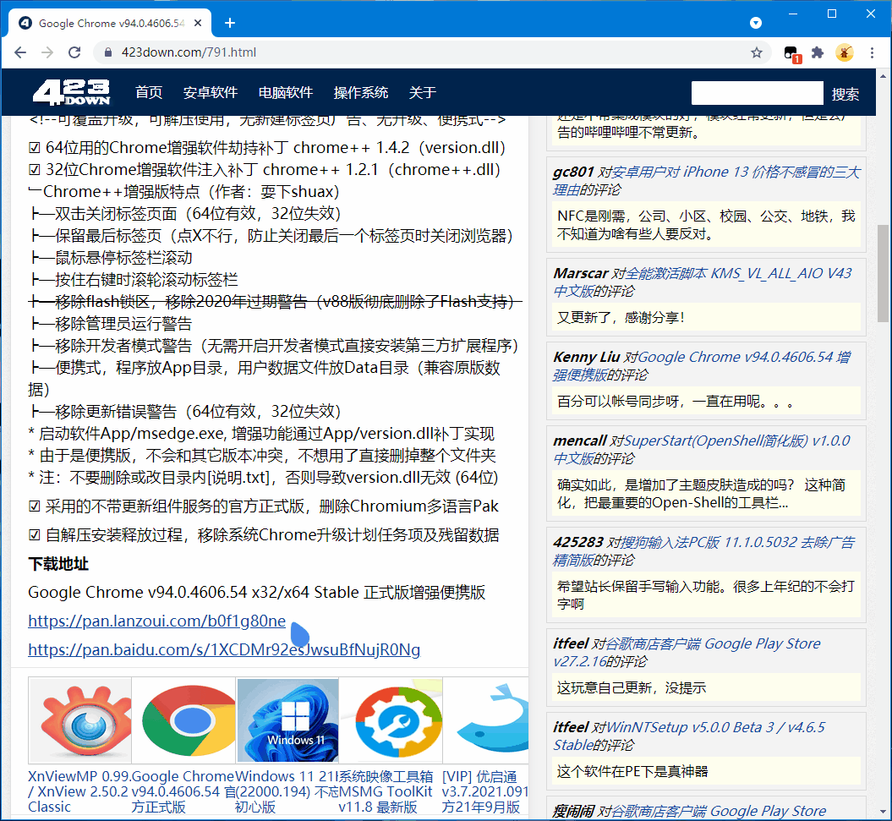Screen dimensions: 892x821
Task: Open the extension with red badge 1
Action: (x=791, y=53)
